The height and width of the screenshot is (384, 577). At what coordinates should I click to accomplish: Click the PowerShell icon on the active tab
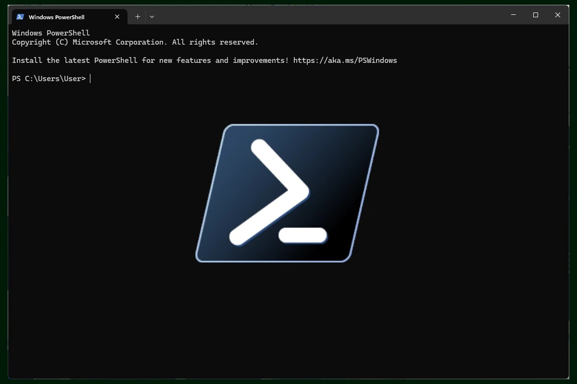tap(20, 16)
